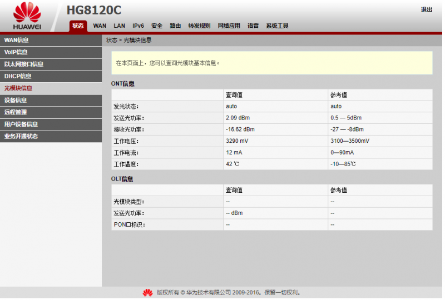Click the small Huawei logo in footer
Screen dimensions: 445x300
point(147,293)
